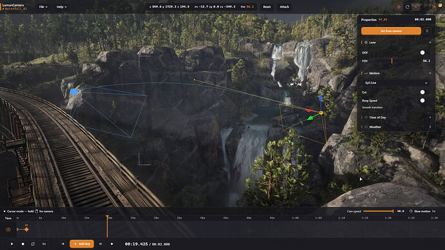445x250 pixels.
Task: Click the timecode 00:19.425 readout
Action: (x=136, y=244)
